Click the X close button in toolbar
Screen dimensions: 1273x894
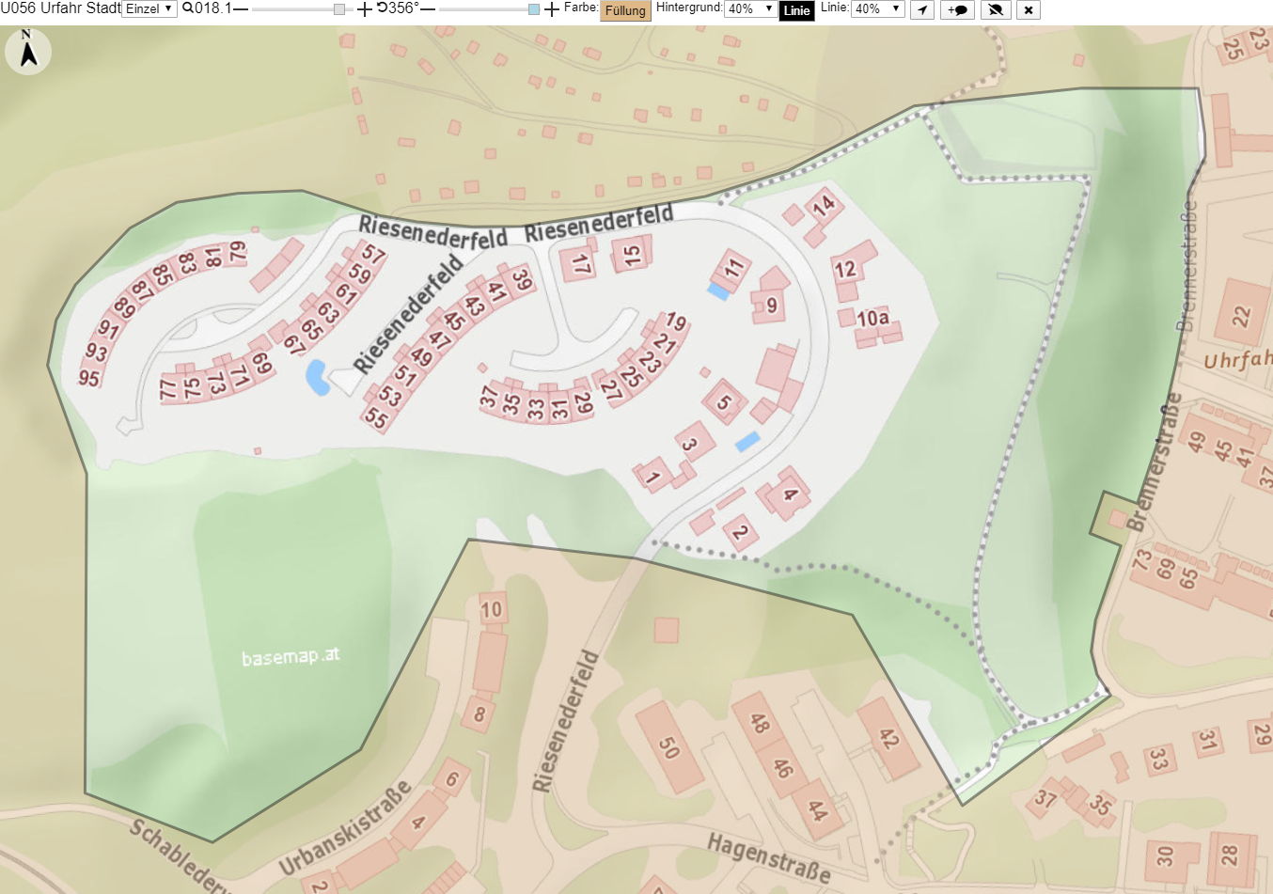tap(1029, 10)
